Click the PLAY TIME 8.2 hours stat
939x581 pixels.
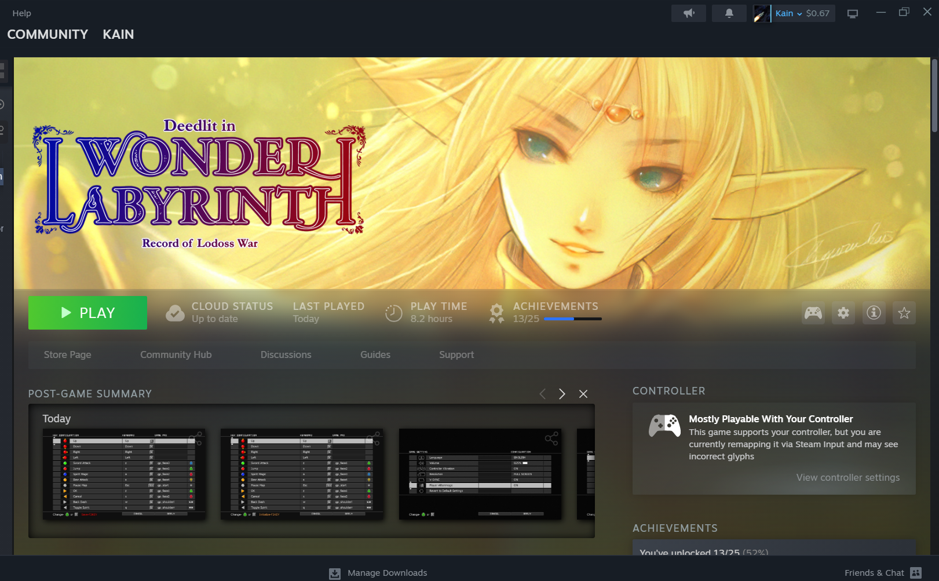coord(439,312)
